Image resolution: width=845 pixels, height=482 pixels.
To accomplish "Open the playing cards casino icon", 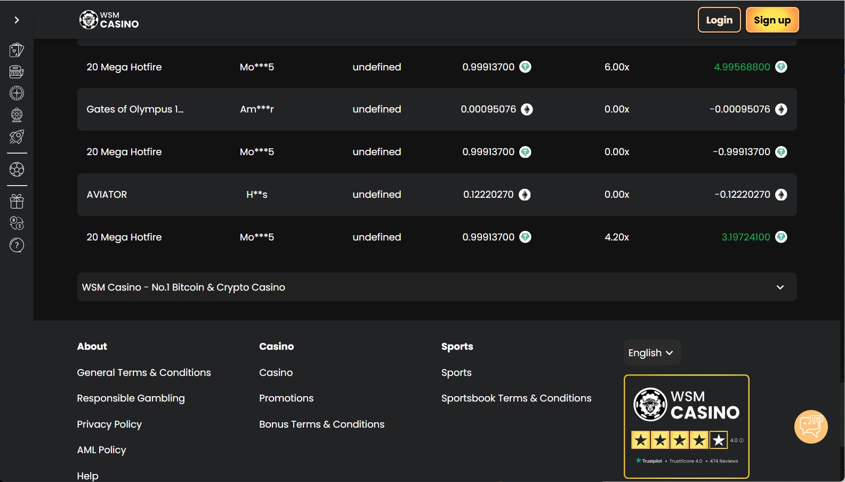I will [x=17, y=50].
